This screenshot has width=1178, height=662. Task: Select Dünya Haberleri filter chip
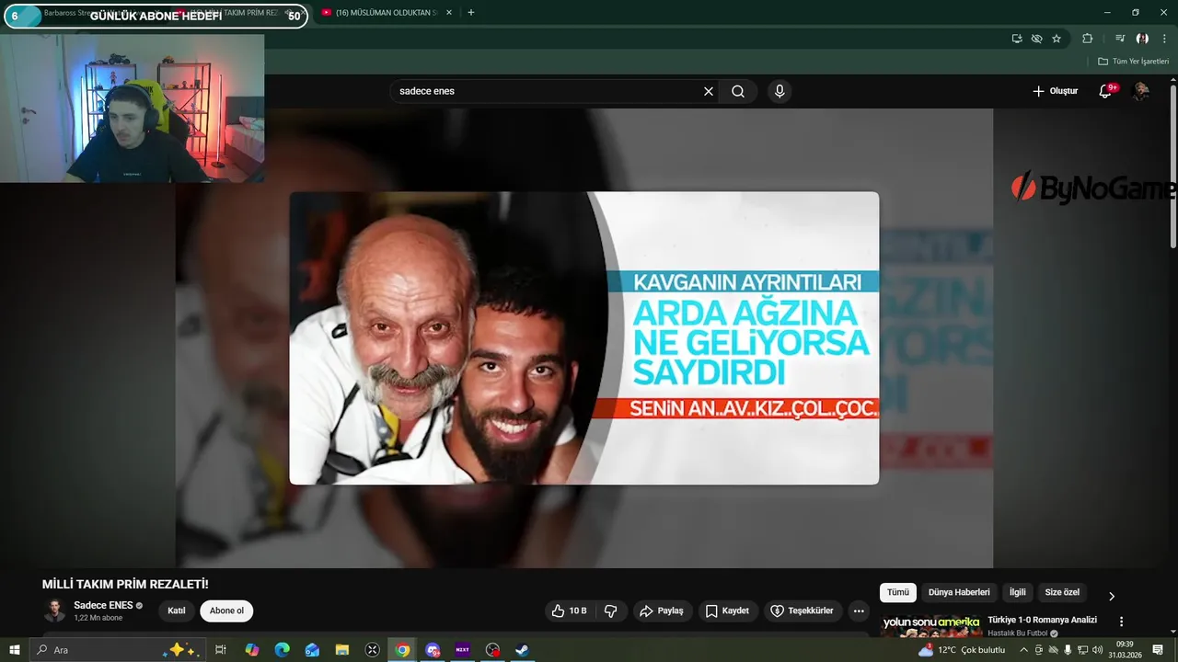point(959,592)
